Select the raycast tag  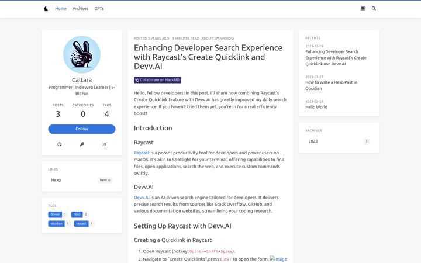81,223
